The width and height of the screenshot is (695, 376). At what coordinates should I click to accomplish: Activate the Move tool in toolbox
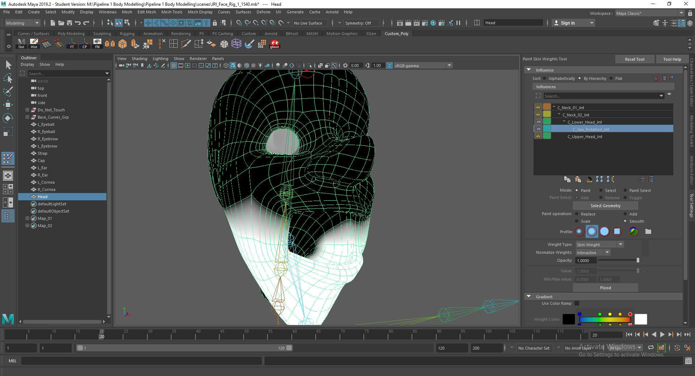click(x=8, y=105)
